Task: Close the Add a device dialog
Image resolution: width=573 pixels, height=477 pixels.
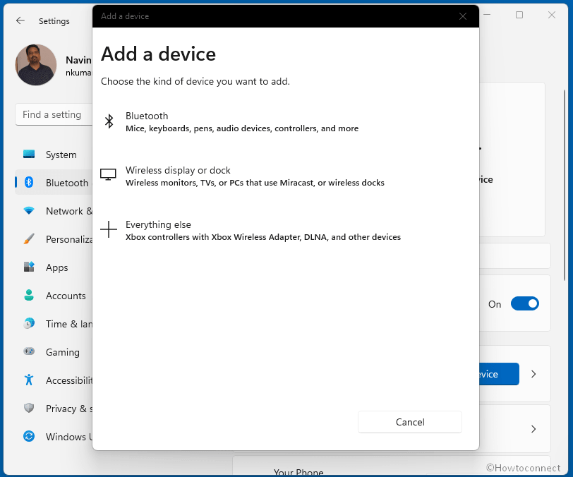Action: 463,16
